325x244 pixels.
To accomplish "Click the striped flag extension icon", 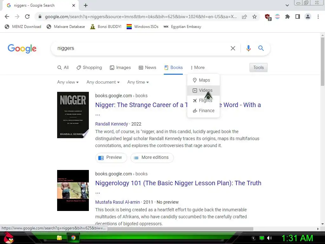I will (277, 17).
